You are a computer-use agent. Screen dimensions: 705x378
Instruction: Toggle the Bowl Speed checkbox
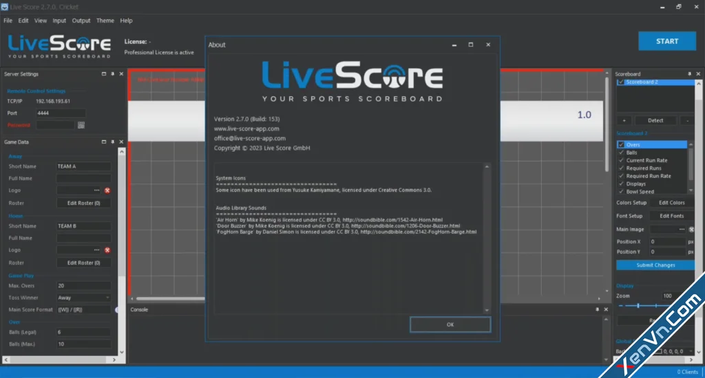[622, 192]
